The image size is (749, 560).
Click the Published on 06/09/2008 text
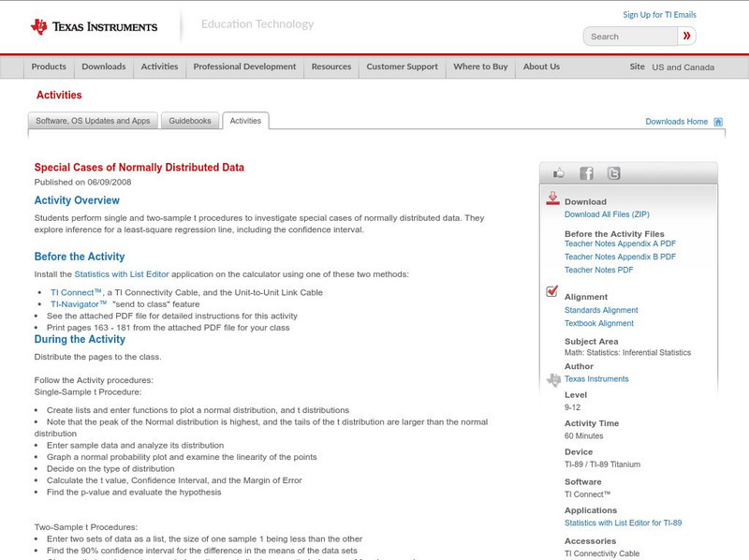[82, 182]
